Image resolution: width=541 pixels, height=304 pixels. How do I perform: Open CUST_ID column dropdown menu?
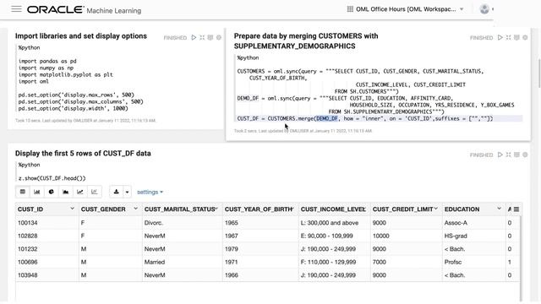point(72,209)
